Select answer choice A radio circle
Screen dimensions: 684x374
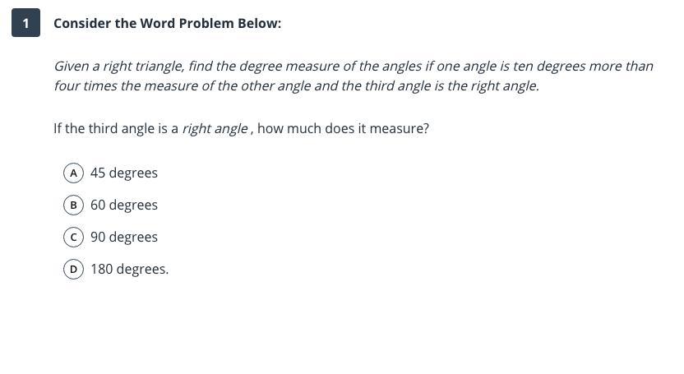(x=73, y=173)
